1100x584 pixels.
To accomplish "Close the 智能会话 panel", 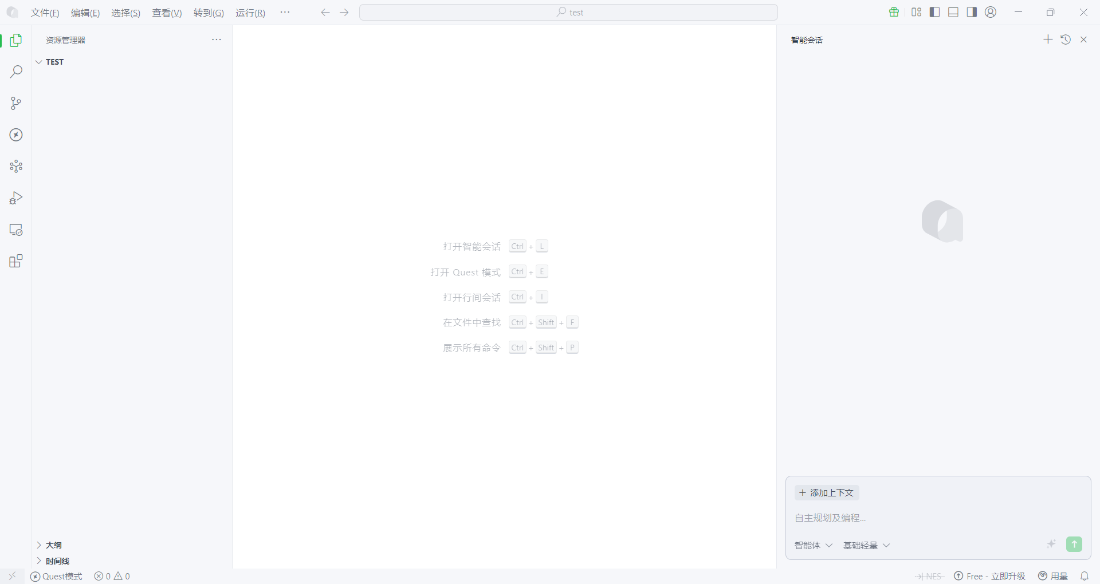I will 1083,40.
